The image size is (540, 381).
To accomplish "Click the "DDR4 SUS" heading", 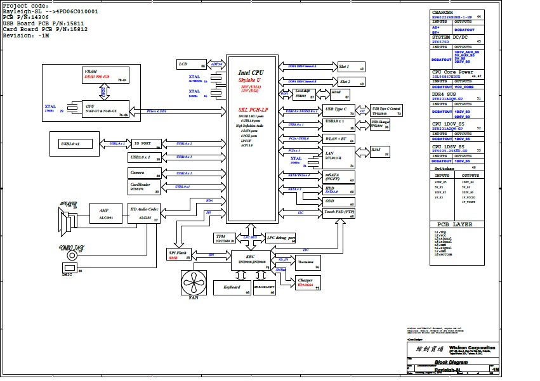I will click(x=444, y=94).
